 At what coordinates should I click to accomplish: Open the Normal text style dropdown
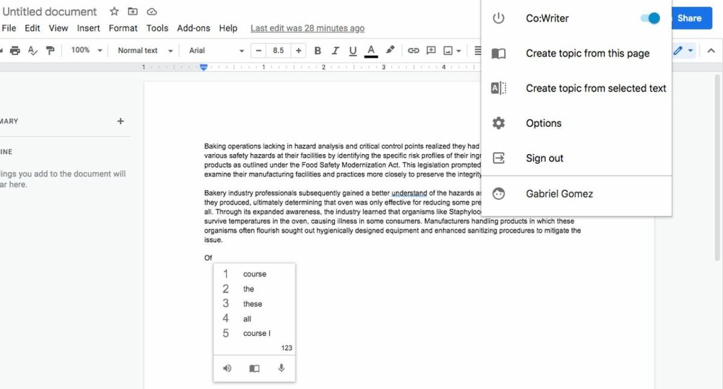coord(145,51)
